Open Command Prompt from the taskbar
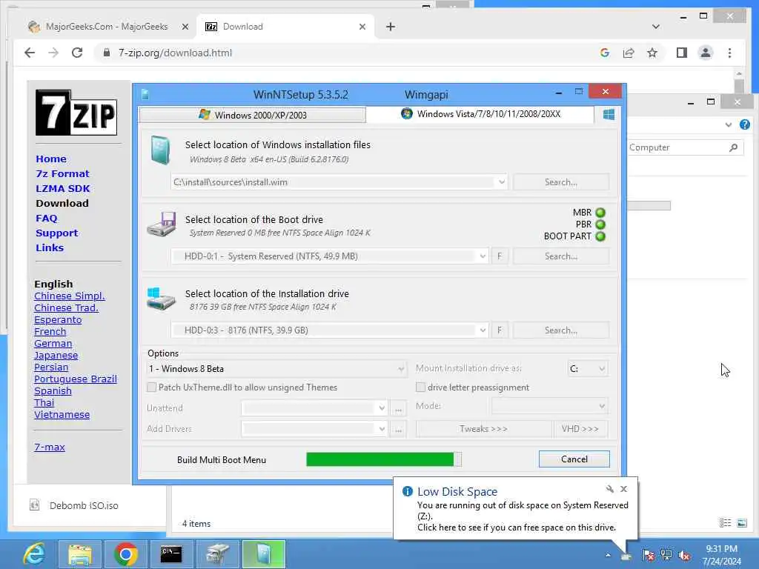759x569 pixels. tap(171, 554)
